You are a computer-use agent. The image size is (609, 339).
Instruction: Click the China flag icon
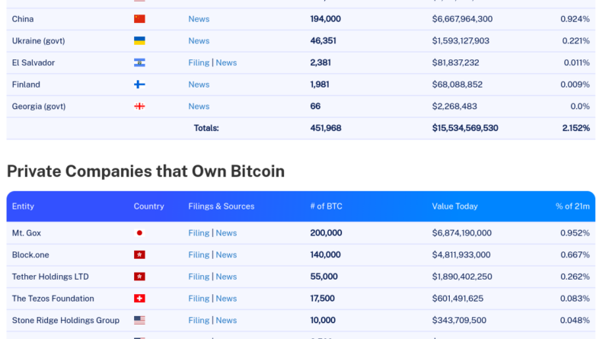click(x=139, y=19)
